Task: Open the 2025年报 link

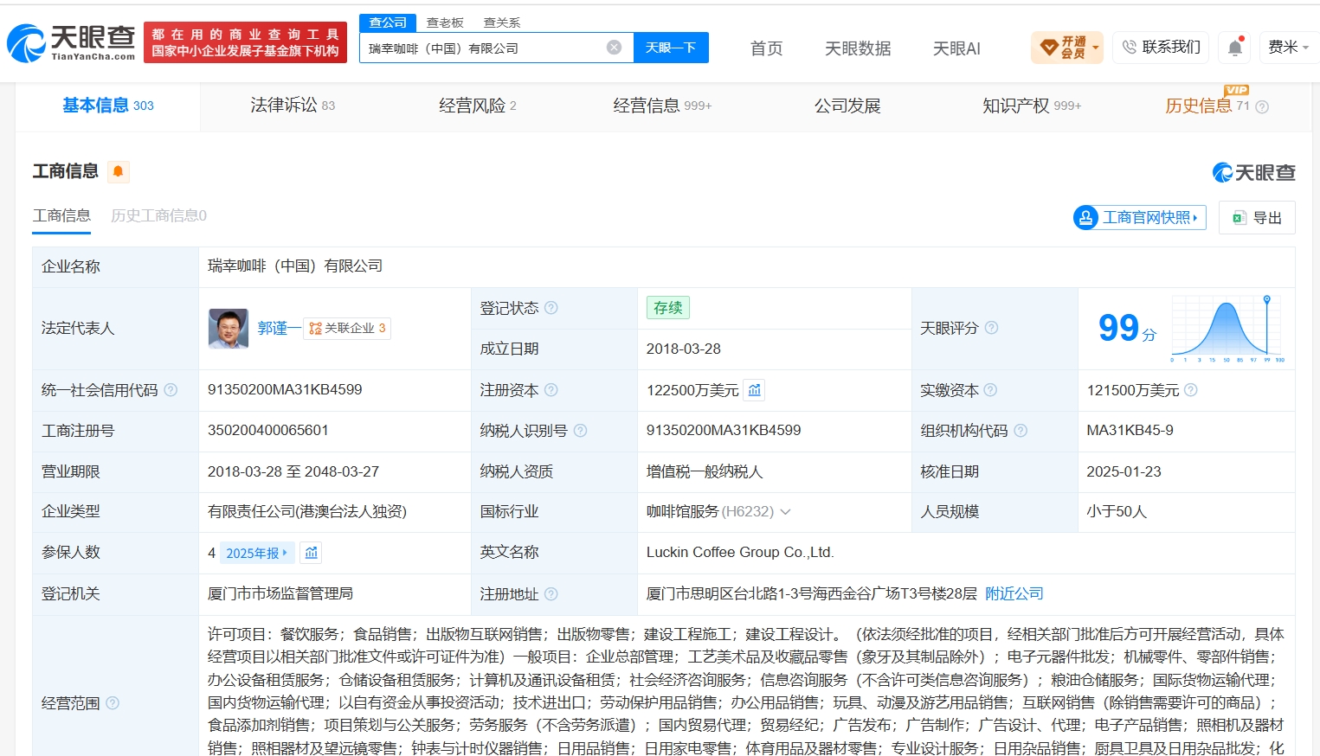Action: pyautogui.click(x=257, y=553)
